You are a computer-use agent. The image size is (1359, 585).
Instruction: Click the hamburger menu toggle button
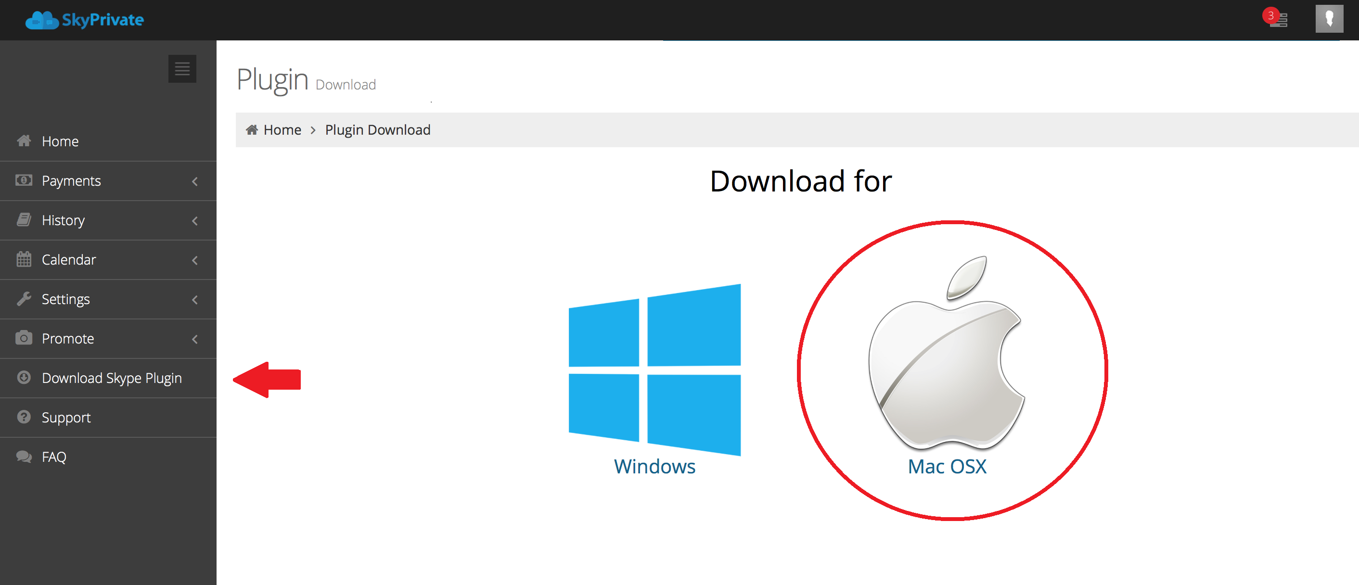coord(182,68)
